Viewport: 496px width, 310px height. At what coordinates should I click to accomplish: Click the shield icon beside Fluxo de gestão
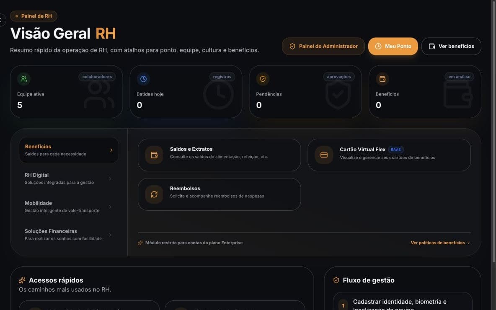(x=336, y=280)
